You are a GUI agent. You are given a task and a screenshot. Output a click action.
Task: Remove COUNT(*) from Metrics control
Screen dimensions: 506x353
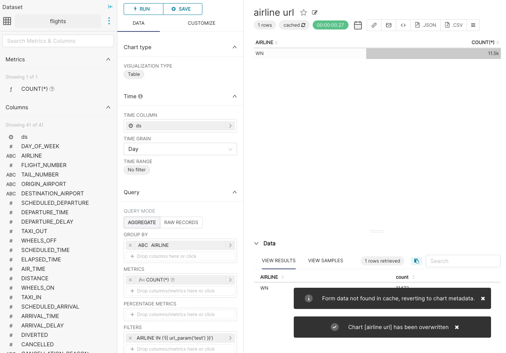pos(130,280)
